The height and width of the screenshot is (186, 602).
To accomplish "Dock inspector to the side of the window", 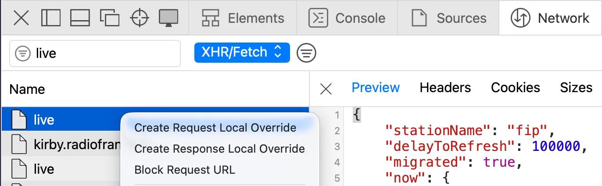I will coord(51,18).
